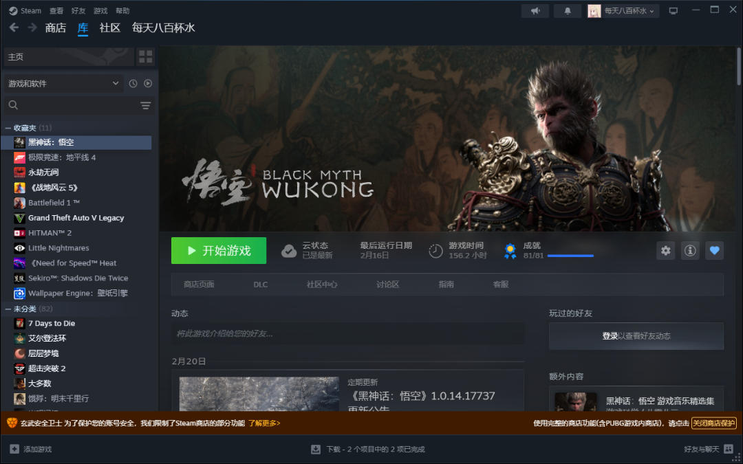Switch to the 库 tab

[83, 28]
